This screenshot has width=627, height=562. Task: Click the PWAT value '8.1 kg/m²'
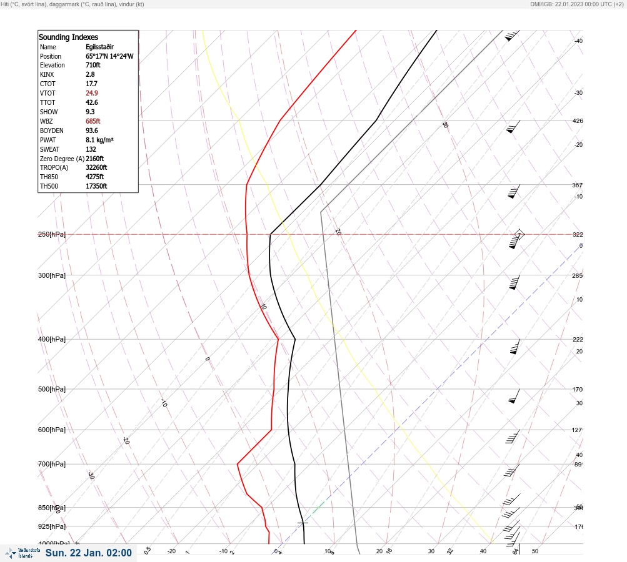99,140
